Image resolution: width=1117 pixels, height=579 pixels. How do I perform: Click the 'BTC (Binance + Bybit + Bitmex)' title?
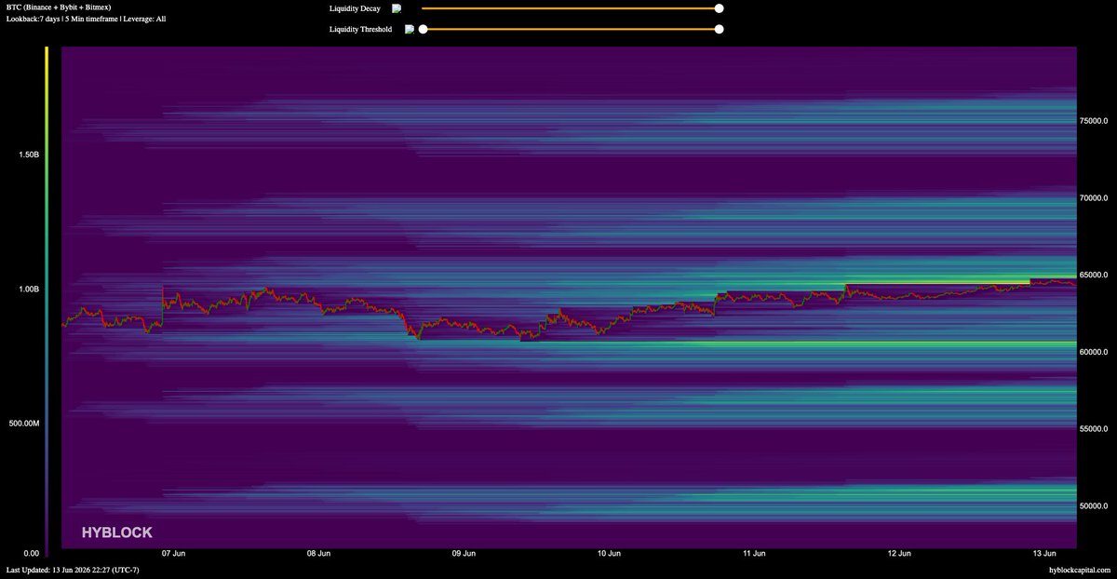58,7
